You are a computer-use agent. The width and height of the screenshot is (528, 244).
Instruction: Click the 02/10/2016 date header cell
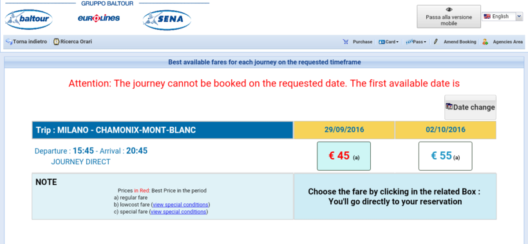(446, 130)
